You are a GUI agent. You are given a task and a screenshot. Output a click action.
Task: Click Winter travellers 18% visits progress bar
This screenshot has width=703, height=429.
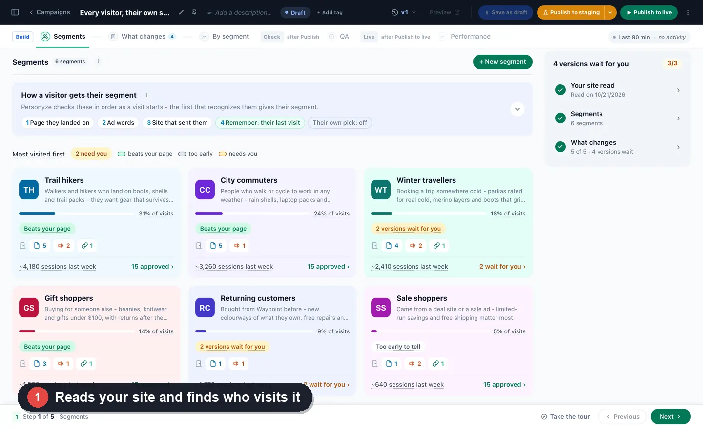(x=428, y=214)
